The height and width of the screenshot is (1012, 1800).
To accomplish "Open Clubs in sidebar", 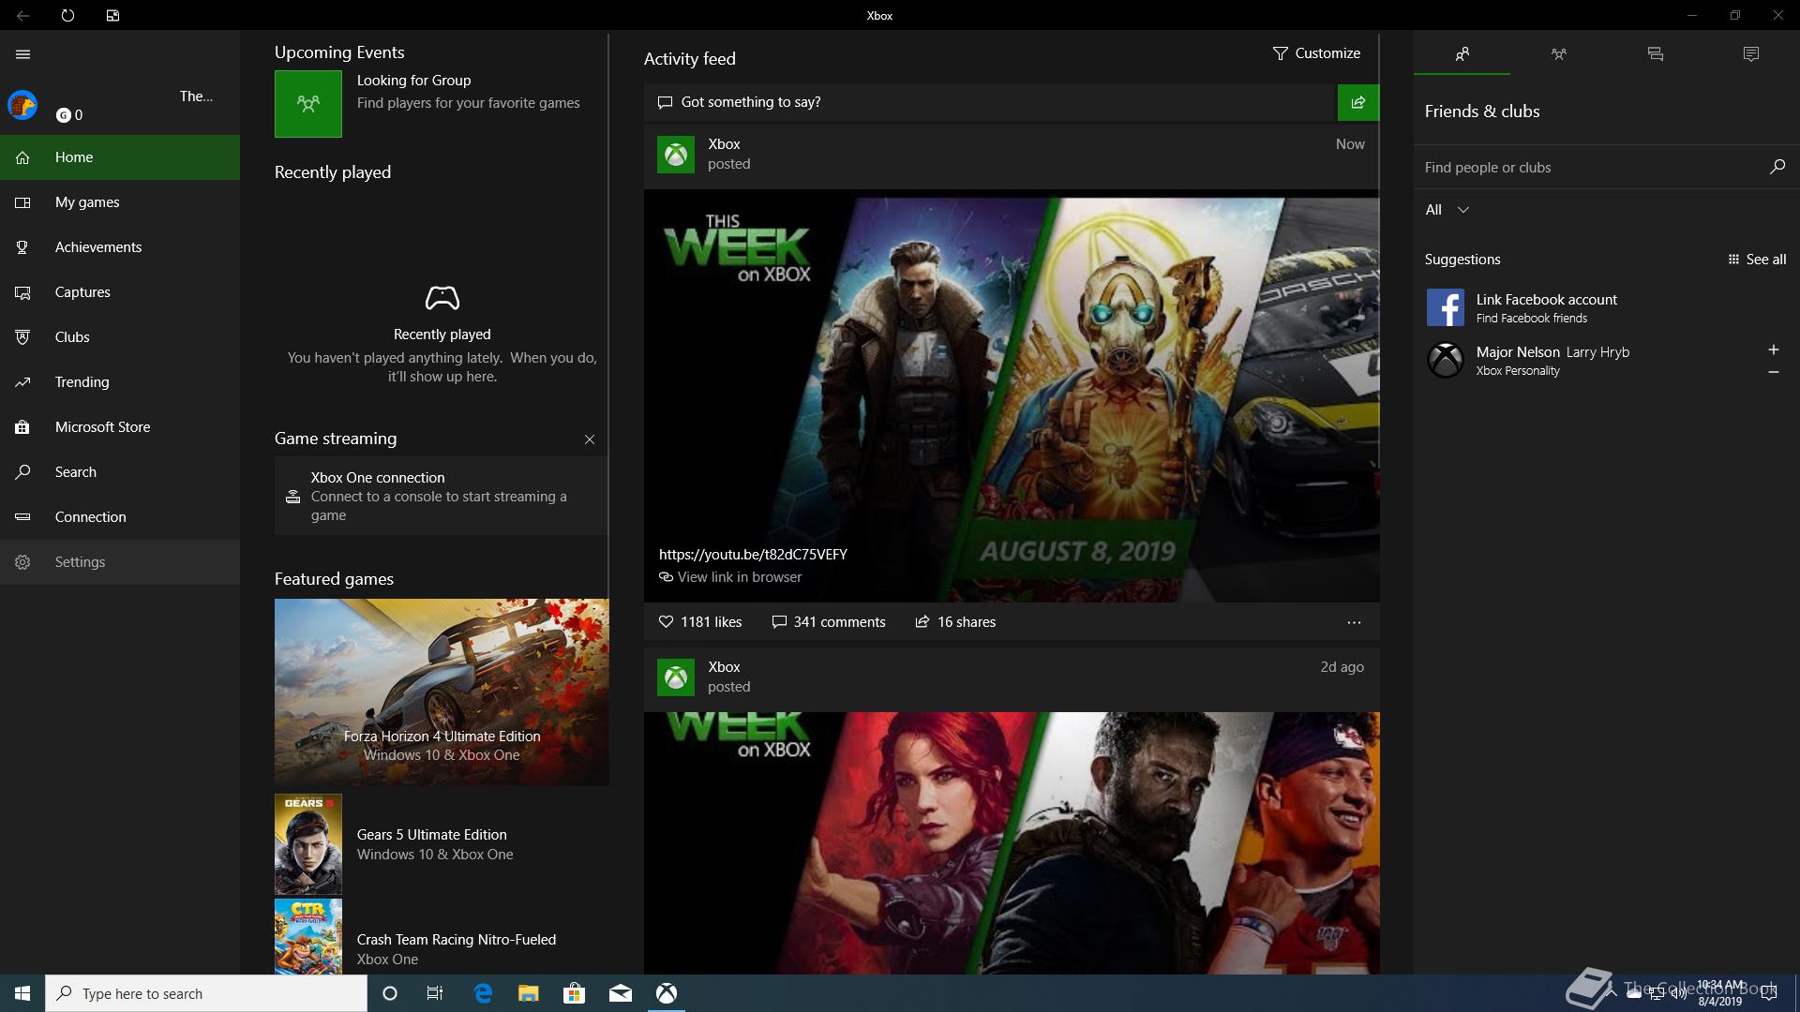I will [x=120, y=337].
